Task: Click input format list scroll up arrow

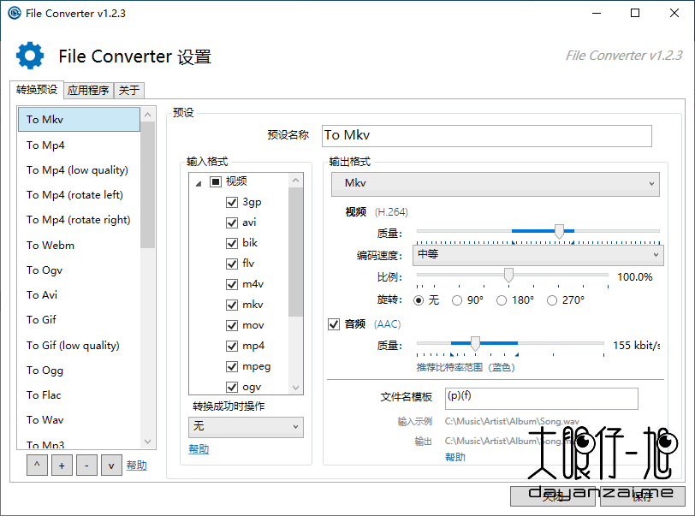Action: [x=295, y=181]
